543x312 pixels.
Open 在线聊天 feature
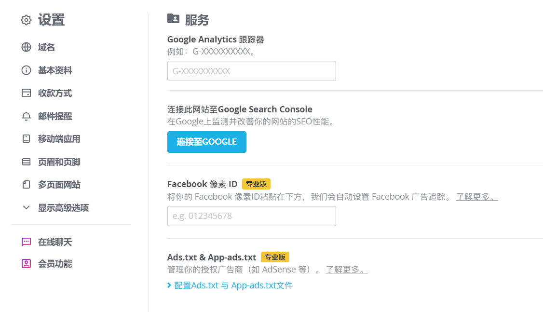point(54,242)
